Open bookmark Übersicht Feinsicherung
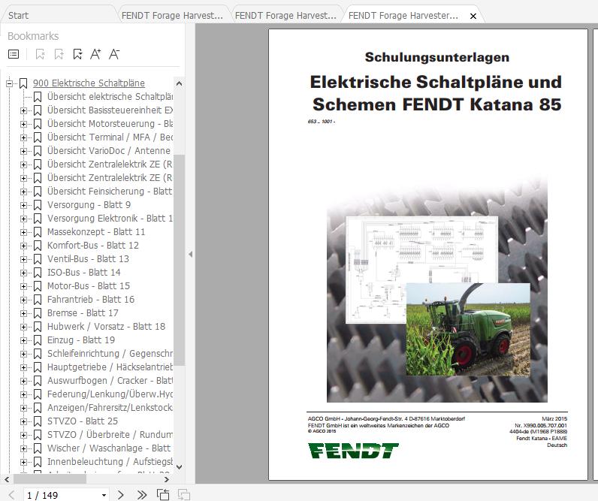 (110, 192)
